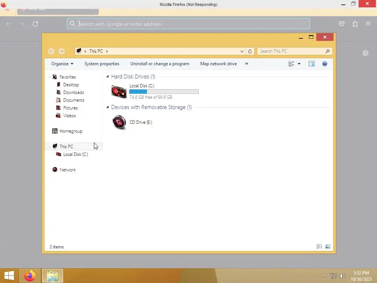
Task: Open address bar history dropdown arrow
Action: (x=242, y=51)
